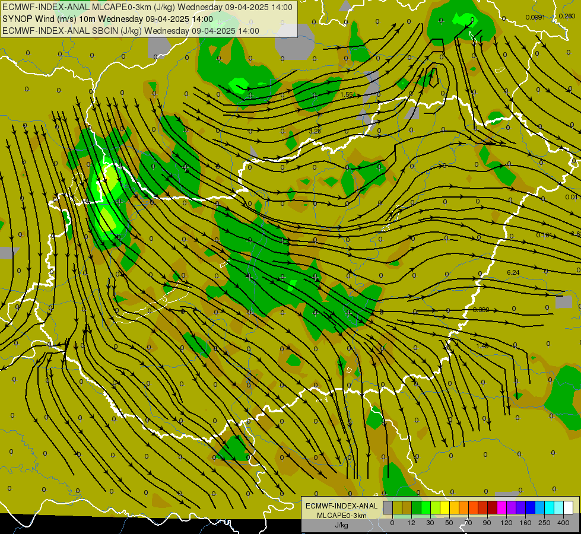Image resolution: width=581 pixels, height=534 pixels.
Task: Click the map data value 6.24
Action: 513,272
